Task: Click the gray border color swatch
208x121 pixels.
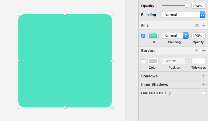Action: tap(153, 61)
